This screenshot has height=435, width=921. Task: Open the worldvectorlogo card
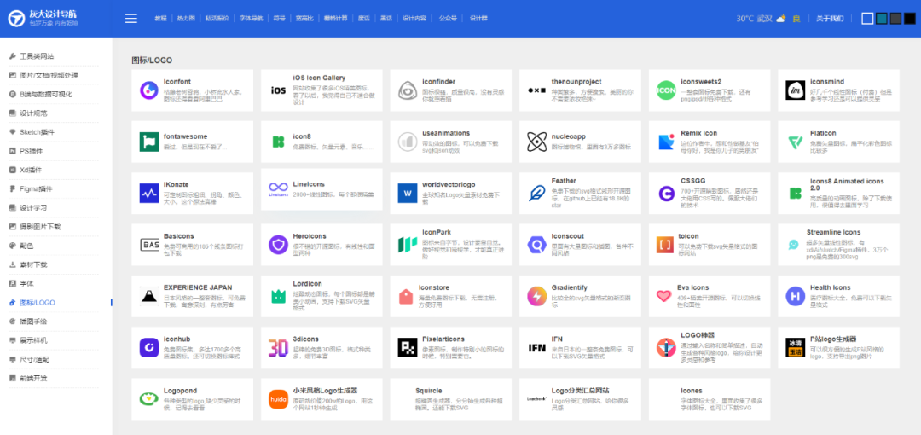(451, 194)
